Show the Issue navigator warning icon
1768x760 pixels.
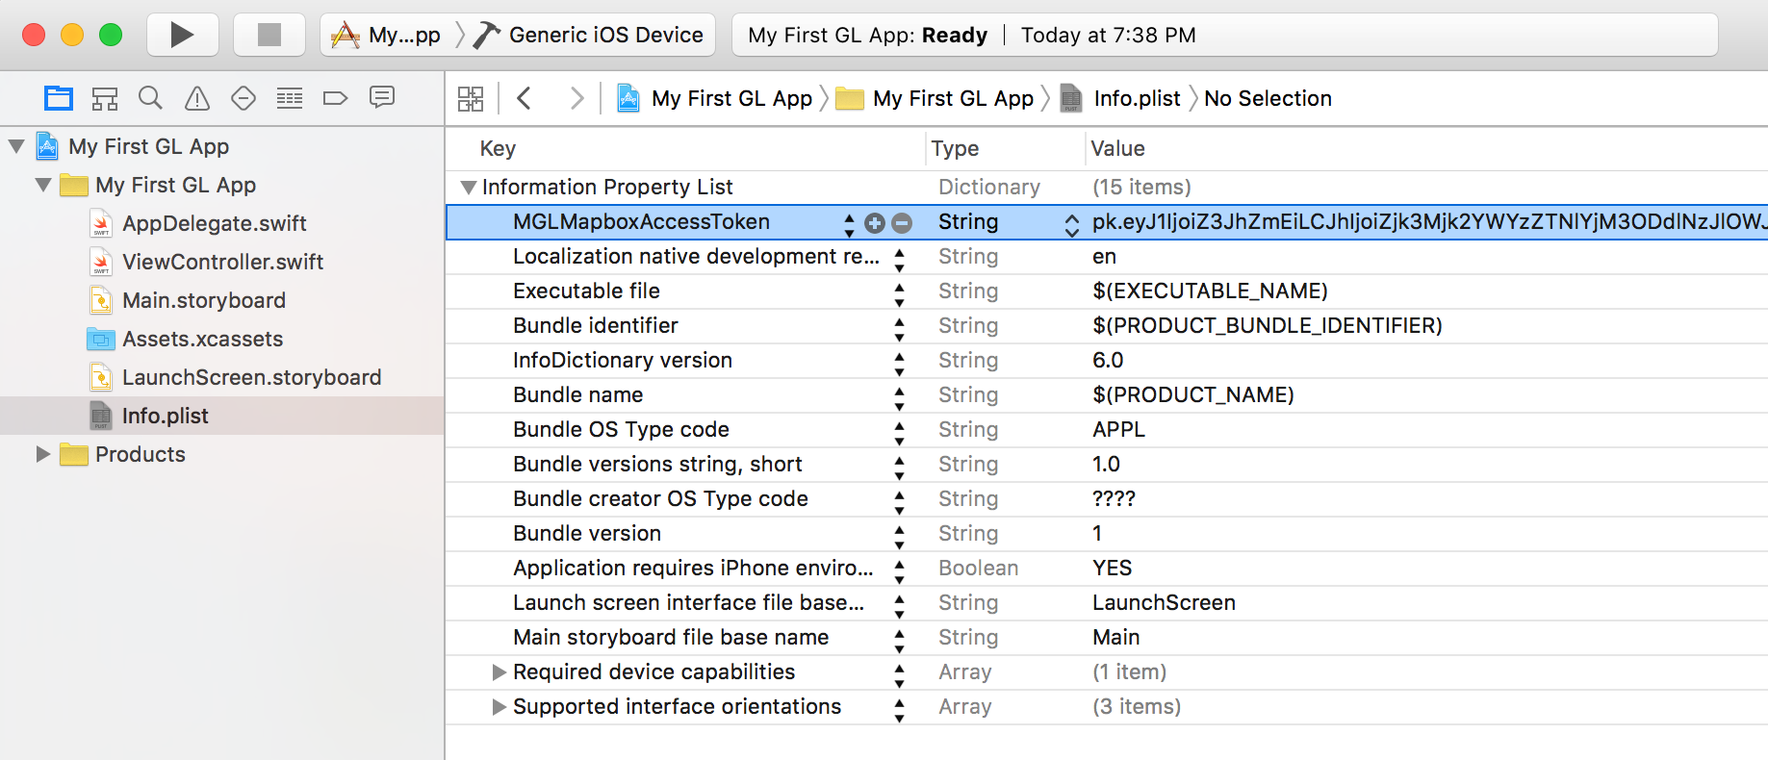[x=197, y=98]
